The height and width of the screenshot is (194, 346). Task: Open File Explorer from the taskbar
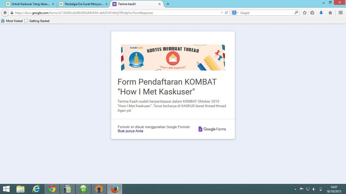[x=21, y=189]
